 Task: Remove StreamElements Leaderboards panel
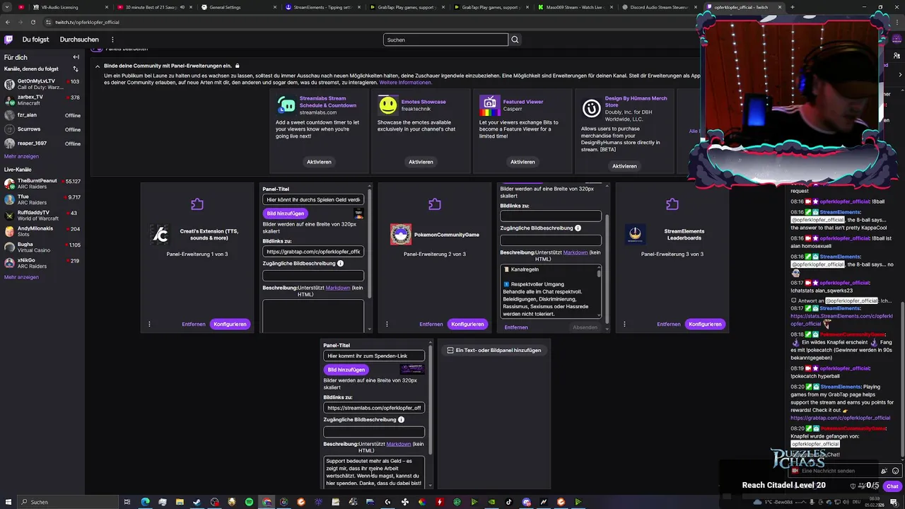[x=668, y=324]
